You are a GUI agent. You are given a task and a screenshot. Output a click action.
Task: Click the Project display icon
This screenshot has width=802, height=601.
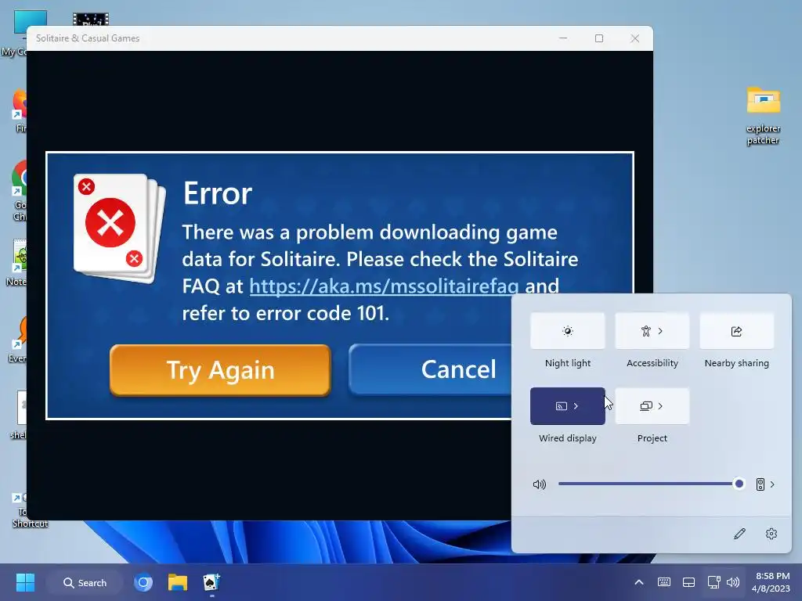(646, 406)
